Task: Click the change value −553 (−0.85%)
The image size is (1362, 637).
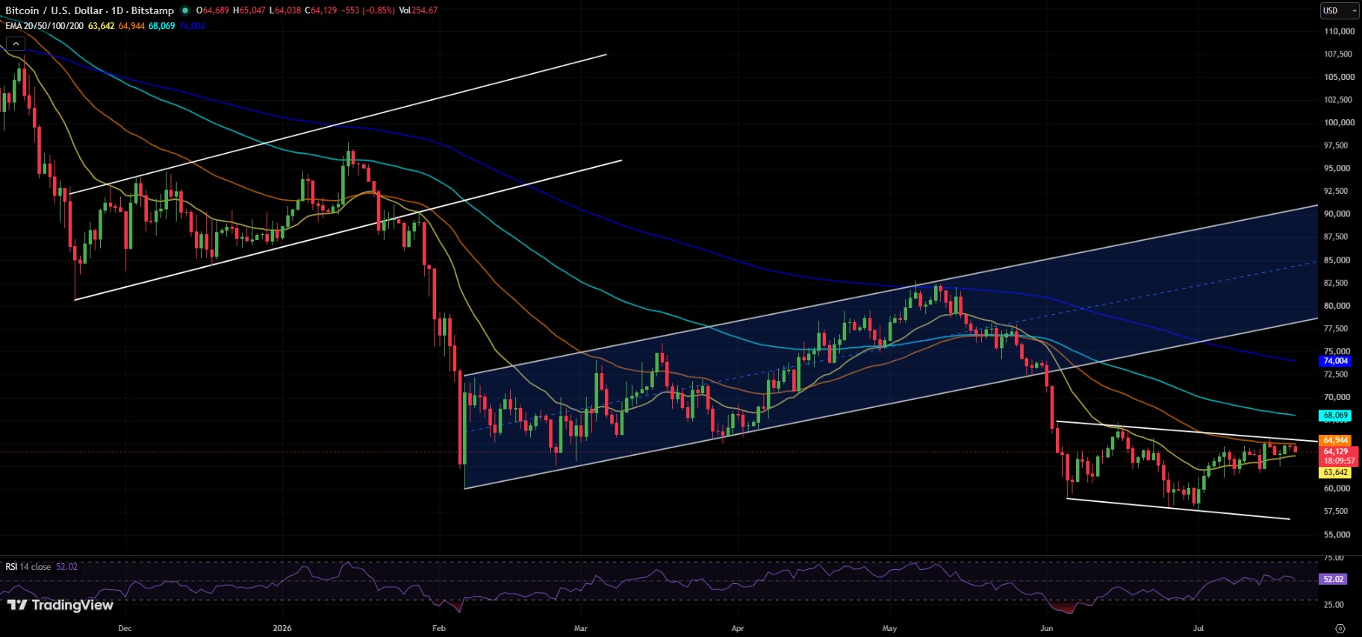Action: pyautogui.click(x=368, y=10)
